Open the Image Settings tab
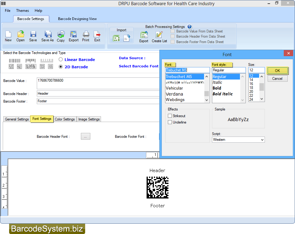 [89, 119]
